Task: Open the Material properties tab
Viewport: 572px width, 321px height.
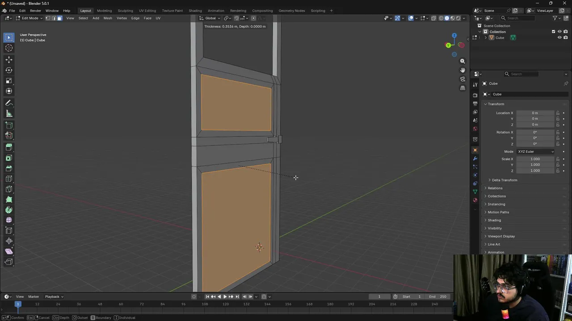Action: pyautogui.click(x=475, y=200)
